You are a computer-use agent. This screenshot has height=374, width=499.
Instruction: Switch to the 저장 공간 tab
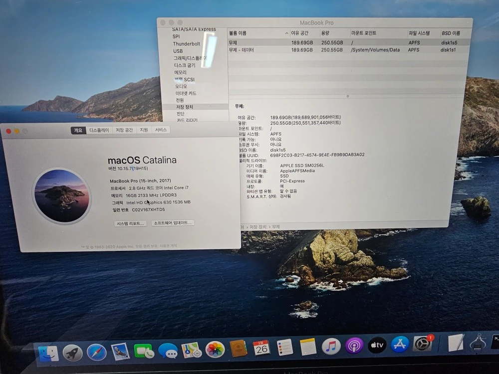click(x=124, y=130)
